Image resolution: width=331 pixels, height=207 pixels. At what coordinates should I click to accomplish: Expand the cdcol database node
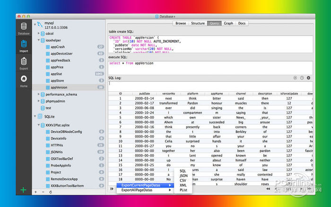(x=38, y=34)
